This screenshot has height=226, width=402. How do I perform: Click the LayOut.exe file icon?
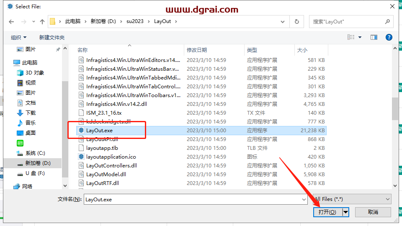[81, 131]
